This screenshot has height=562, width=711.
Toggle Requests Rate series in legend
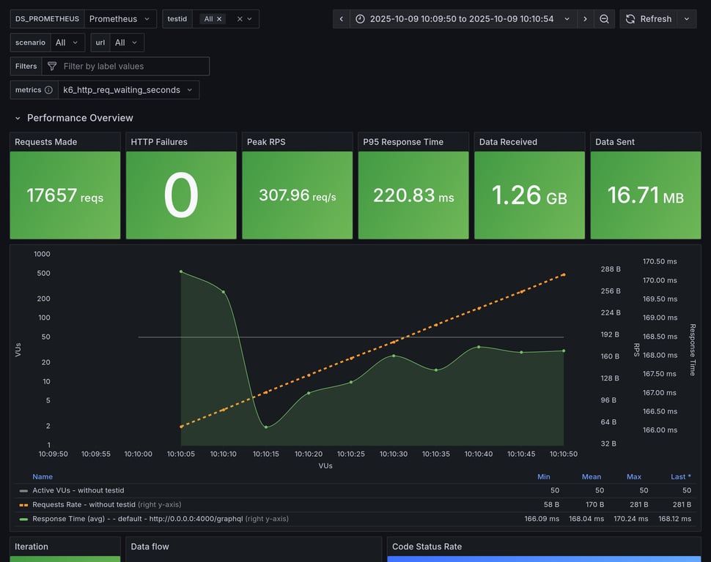(84, 504)
